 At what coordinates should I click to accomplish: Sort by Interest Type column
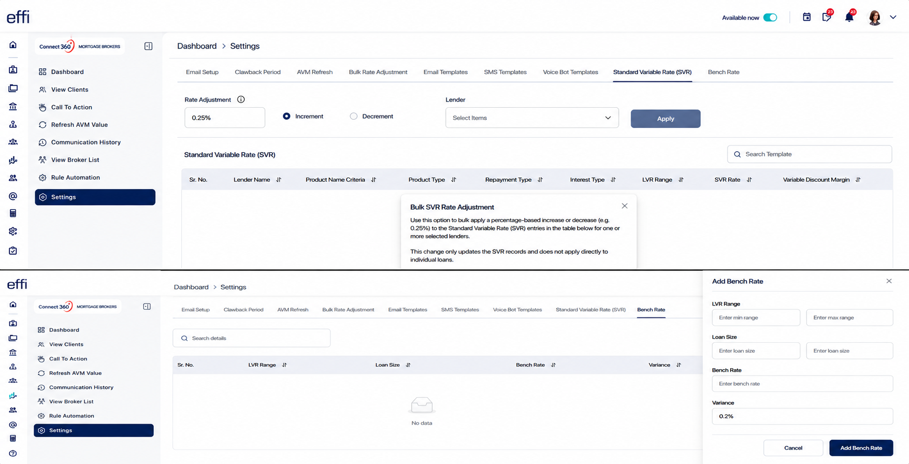[613, 180]
